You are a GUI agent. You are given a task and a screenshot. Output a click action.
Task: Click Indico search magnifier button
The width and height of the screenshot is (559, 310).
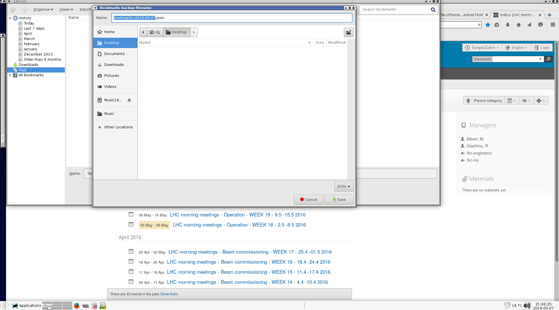549,59
